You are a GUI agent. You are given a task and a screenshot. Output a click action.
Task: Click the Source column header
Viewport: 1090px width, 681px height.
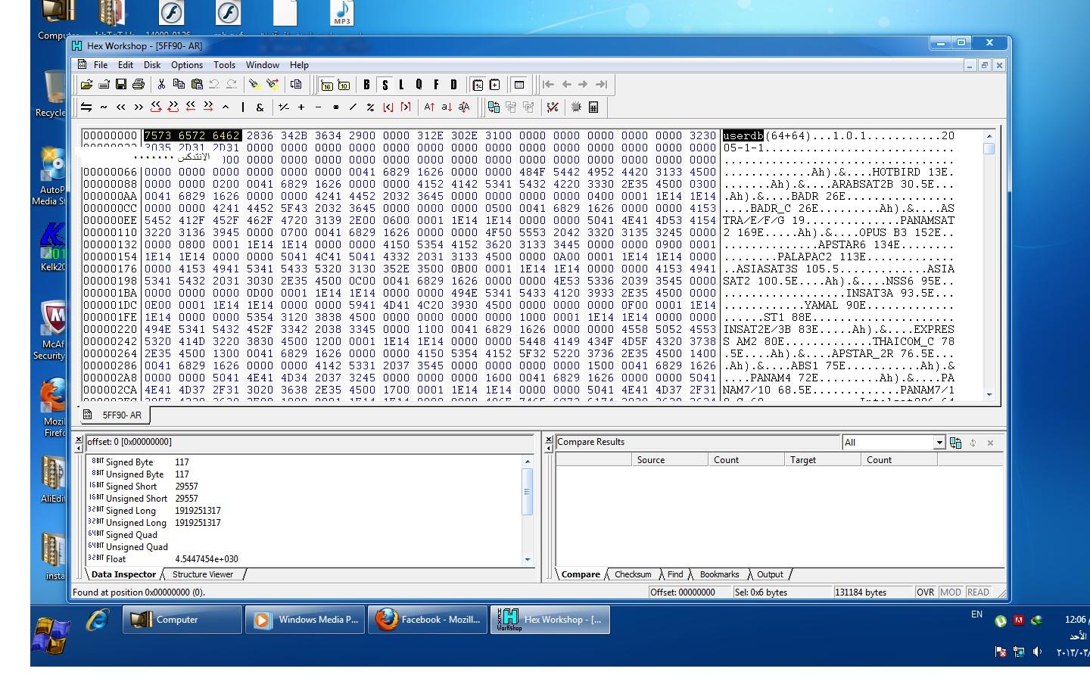[x=669, y=460]
